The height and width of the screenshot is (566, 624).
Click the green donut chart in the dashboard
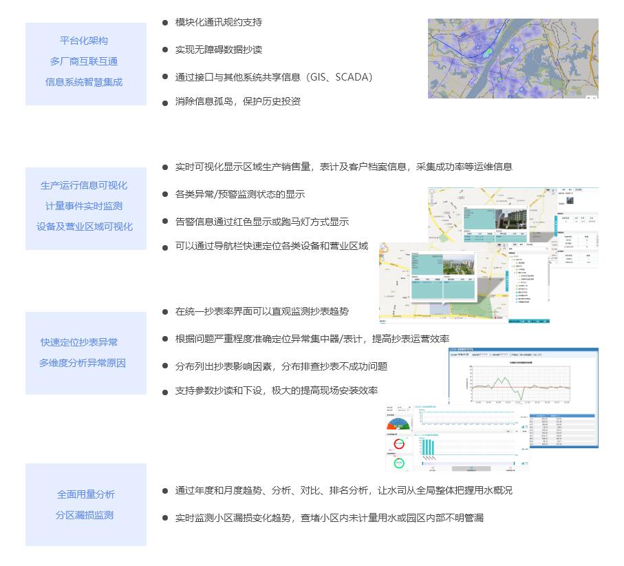pyautogui.click(x=398, y=463)
